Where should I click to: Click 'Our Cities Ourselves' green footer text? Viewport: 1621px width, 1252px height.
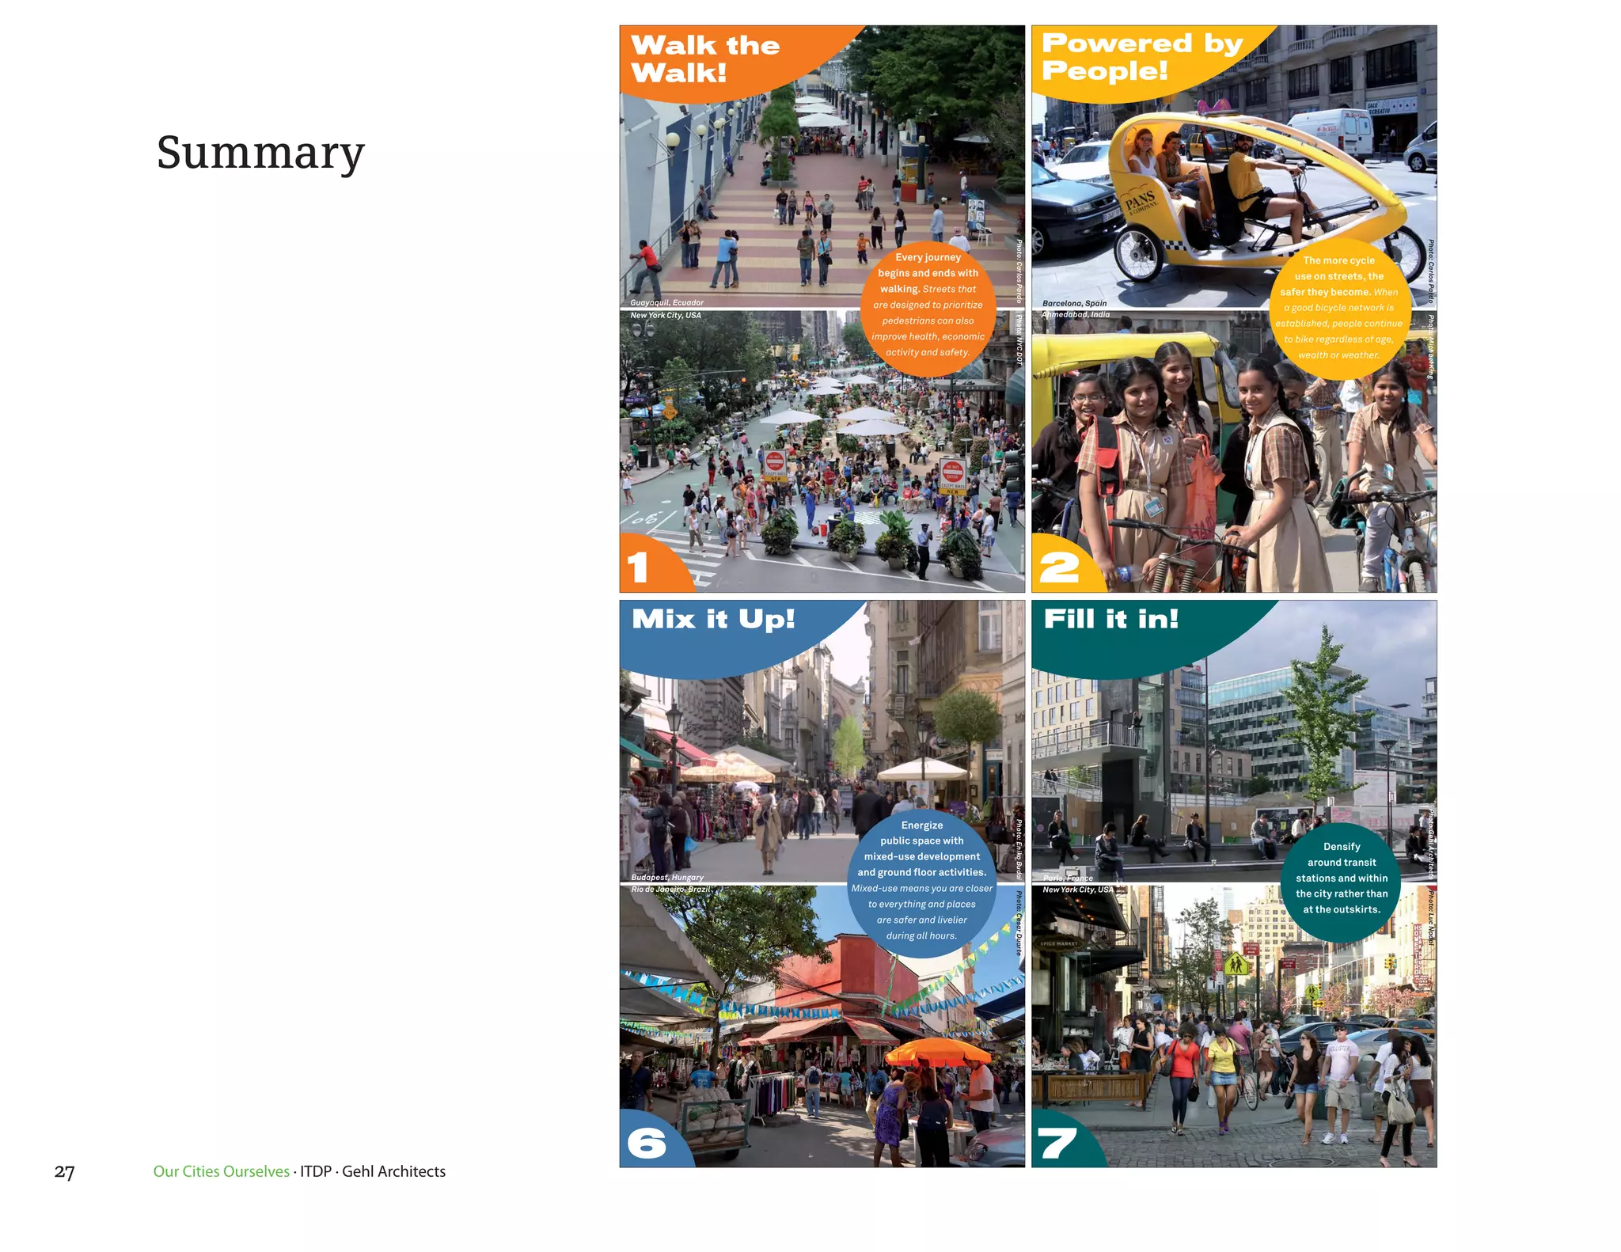222,1171
